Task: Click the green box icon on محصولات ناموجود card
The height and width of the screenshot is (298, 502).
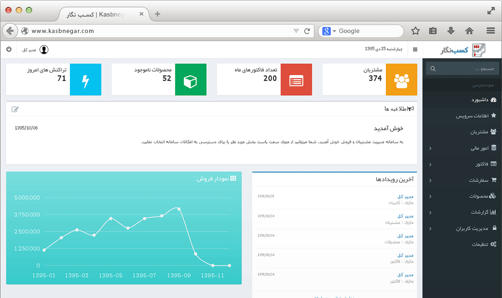Action: (191, 79)
